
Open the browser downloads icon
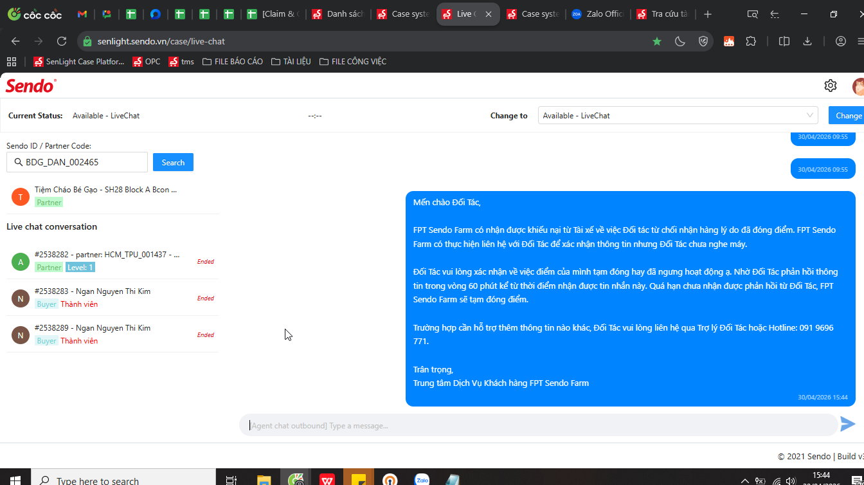pyautogui.click(x=807, y=41)
